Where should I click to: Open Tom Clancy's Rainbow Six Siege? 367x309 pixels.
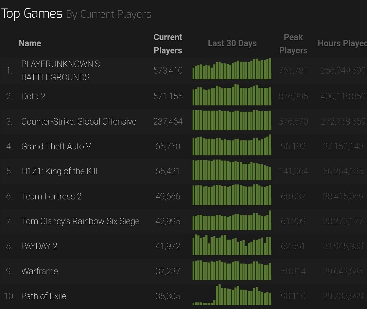click(80, 221)
